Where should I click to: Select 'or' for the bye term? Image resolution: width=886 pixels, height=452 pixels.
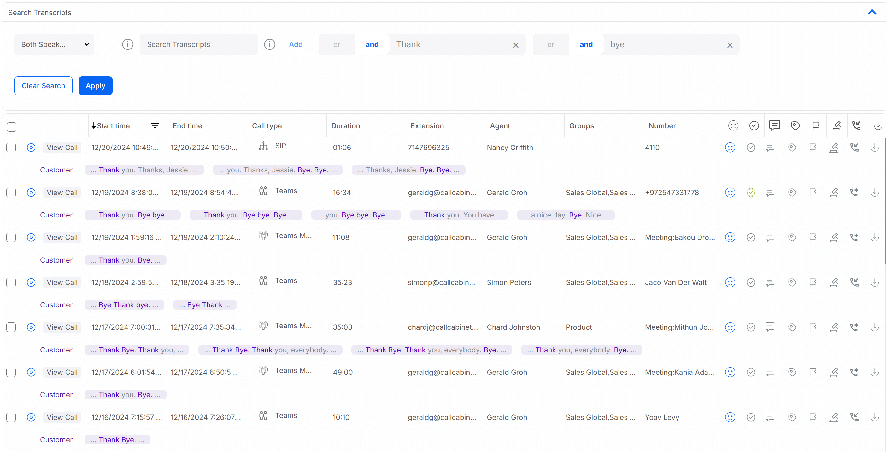click(x=551, y=44)
